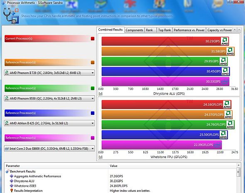
Task: Select the Combined Results tab
Action: [x=110, y=30]
